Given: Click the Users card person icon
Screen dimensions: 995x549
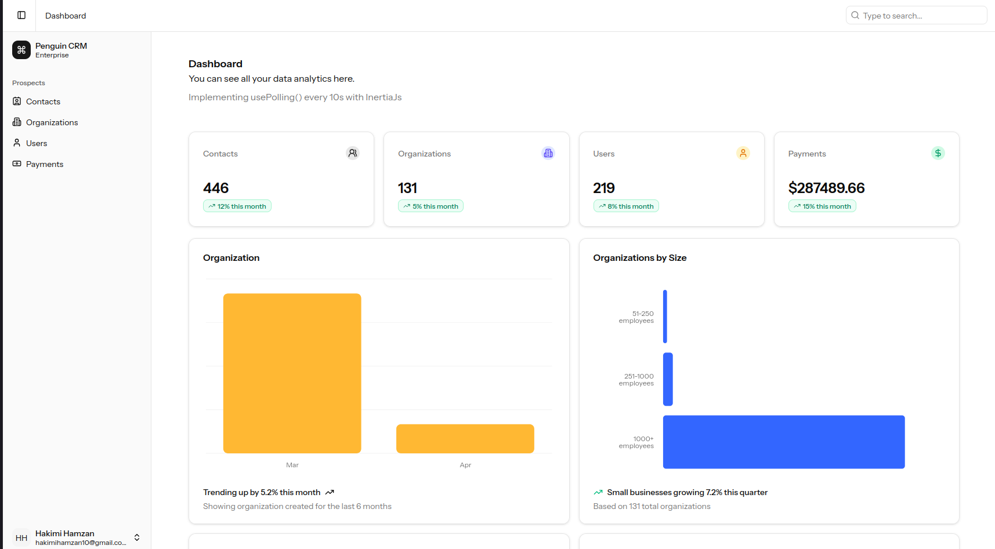Looking at the screenshot, I should pos(743,153).
